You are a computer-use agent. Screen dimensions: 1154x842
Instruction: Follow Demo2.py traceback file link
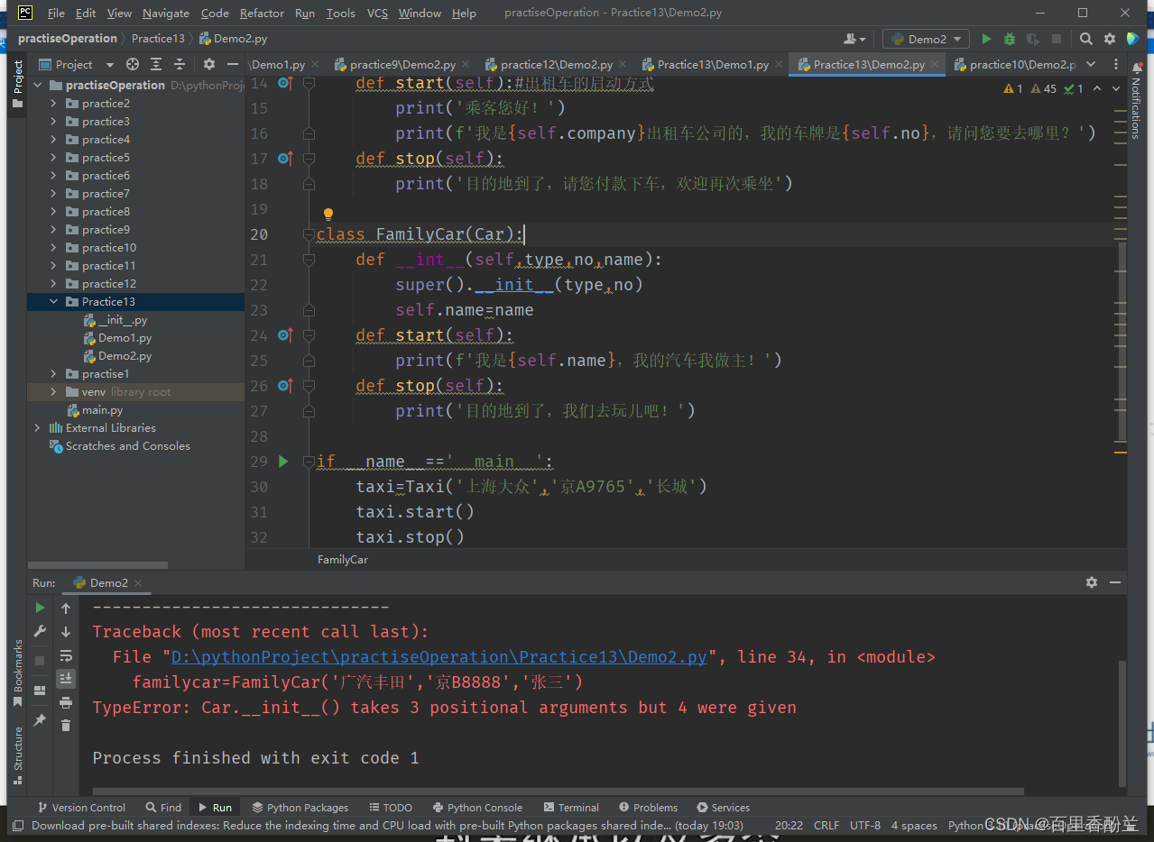[439, 657]
